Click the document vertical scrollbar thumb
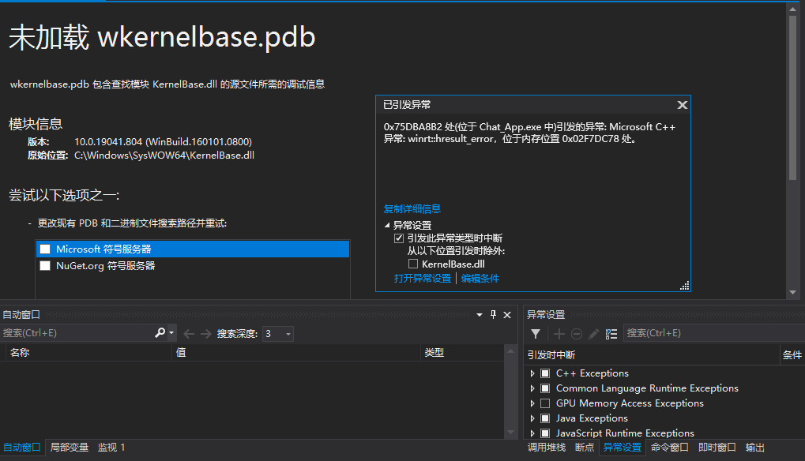 pyautogui.click(x=792, y=97)
